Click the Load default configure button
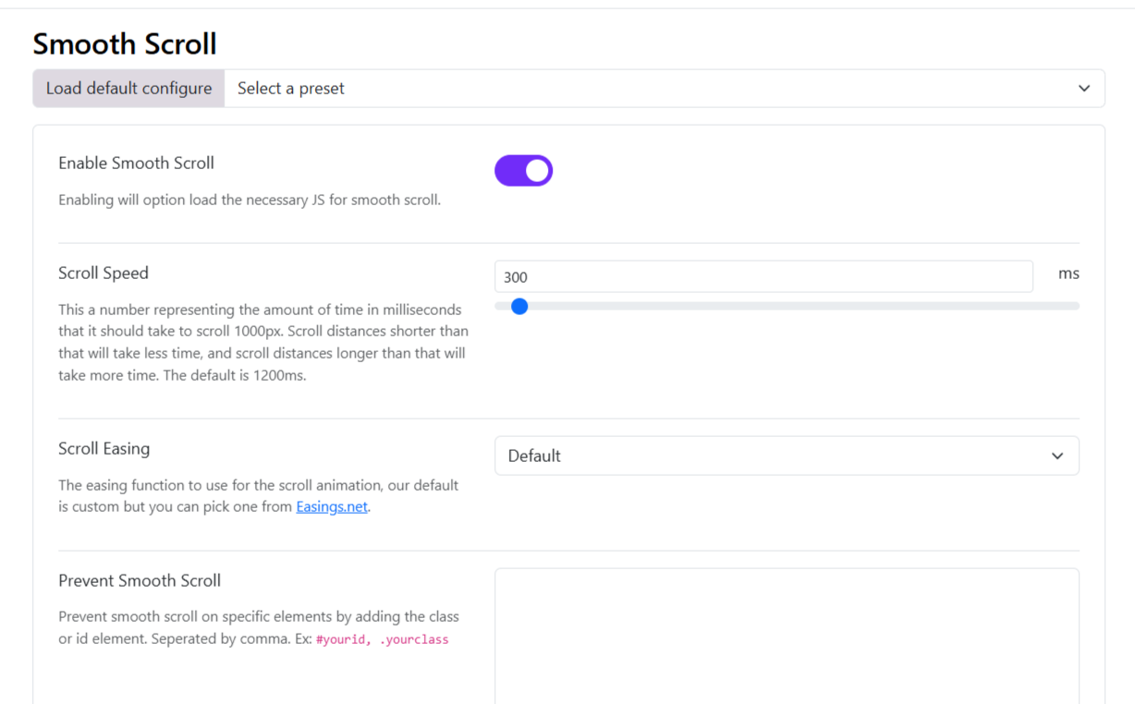The height and width of the screenshot is (704, 1135). 128,89
